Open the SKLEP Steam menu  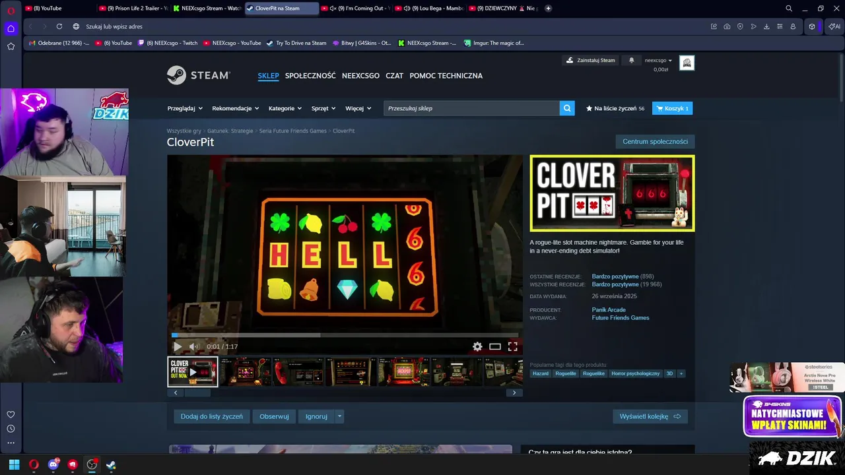click(268, 76)
